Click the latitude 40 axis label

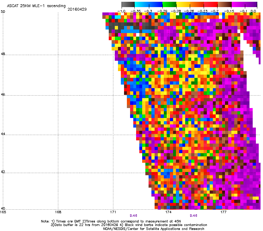point(3,208)
